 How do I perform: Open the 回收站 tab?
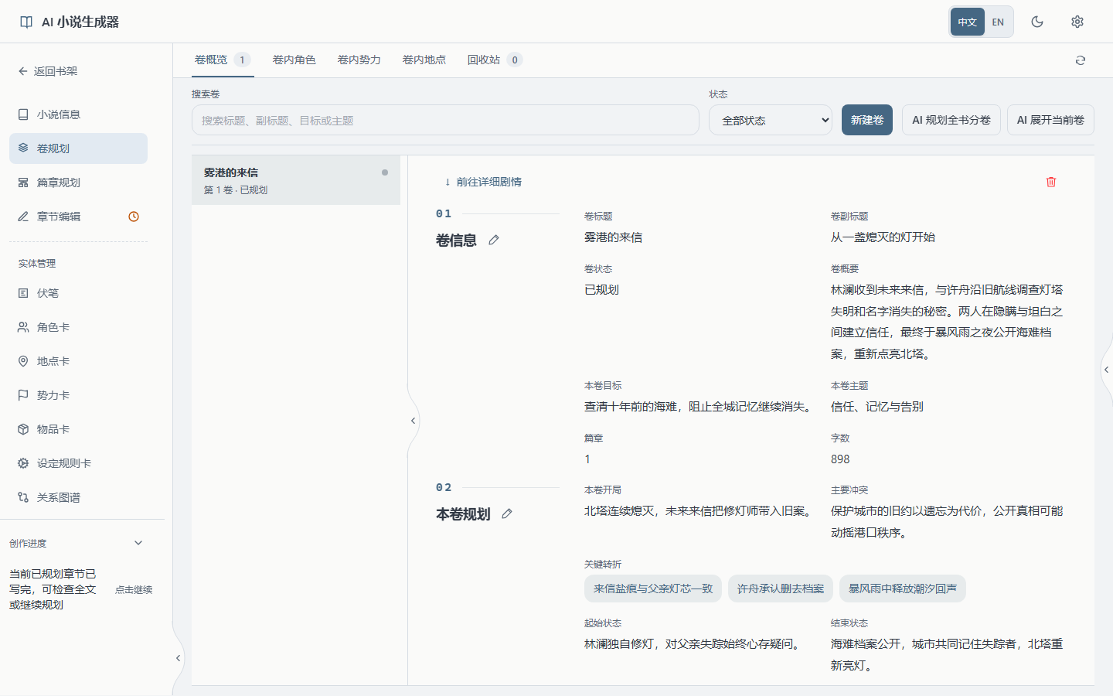(x=495, y=60)
